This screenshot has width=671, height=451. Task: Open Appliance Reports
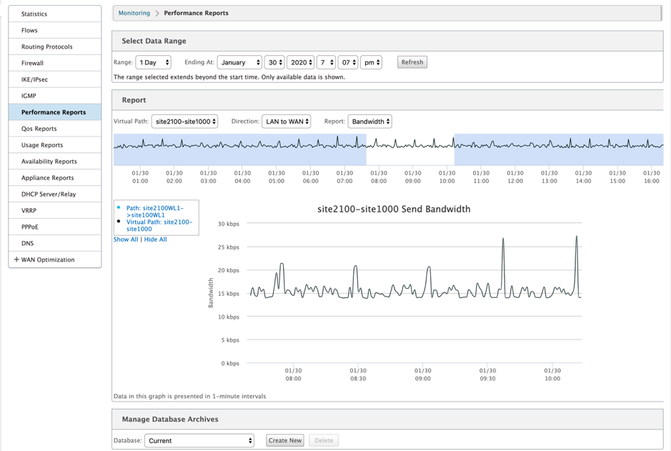point(55,177)
